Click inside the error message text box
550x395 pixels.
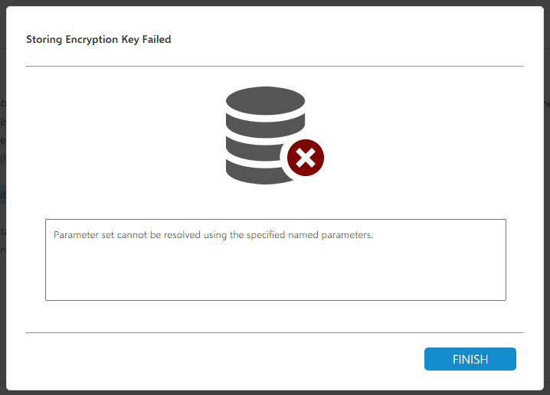tap(275, 260)
